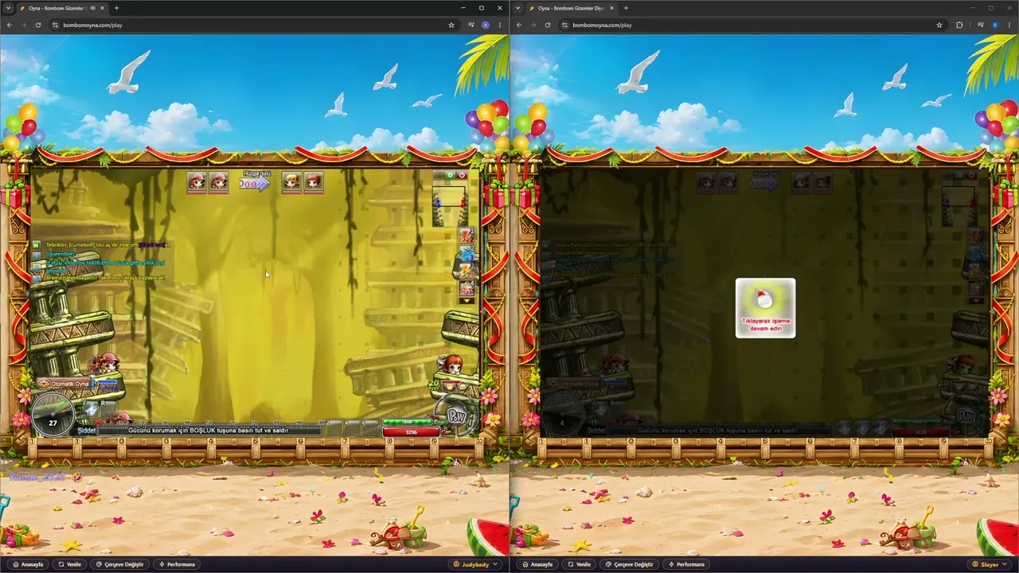Click the 'Rüzgar gücü' wind indicator in left game

(x=256, y=181)
